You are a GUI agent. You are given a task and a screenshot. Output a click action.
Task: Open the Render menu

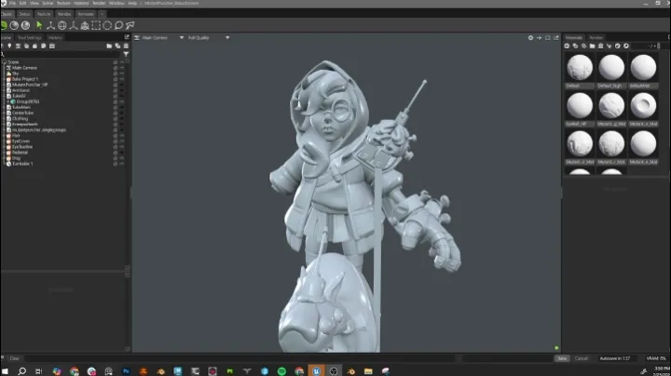(99, 3)
